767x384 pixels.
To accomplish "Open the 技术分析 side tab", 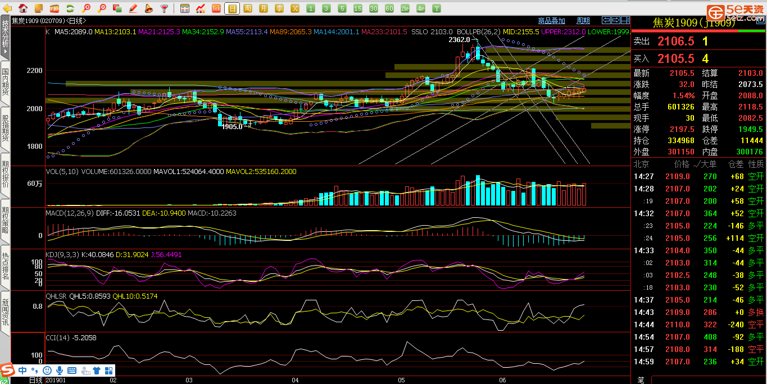I will tap(5, 37).
